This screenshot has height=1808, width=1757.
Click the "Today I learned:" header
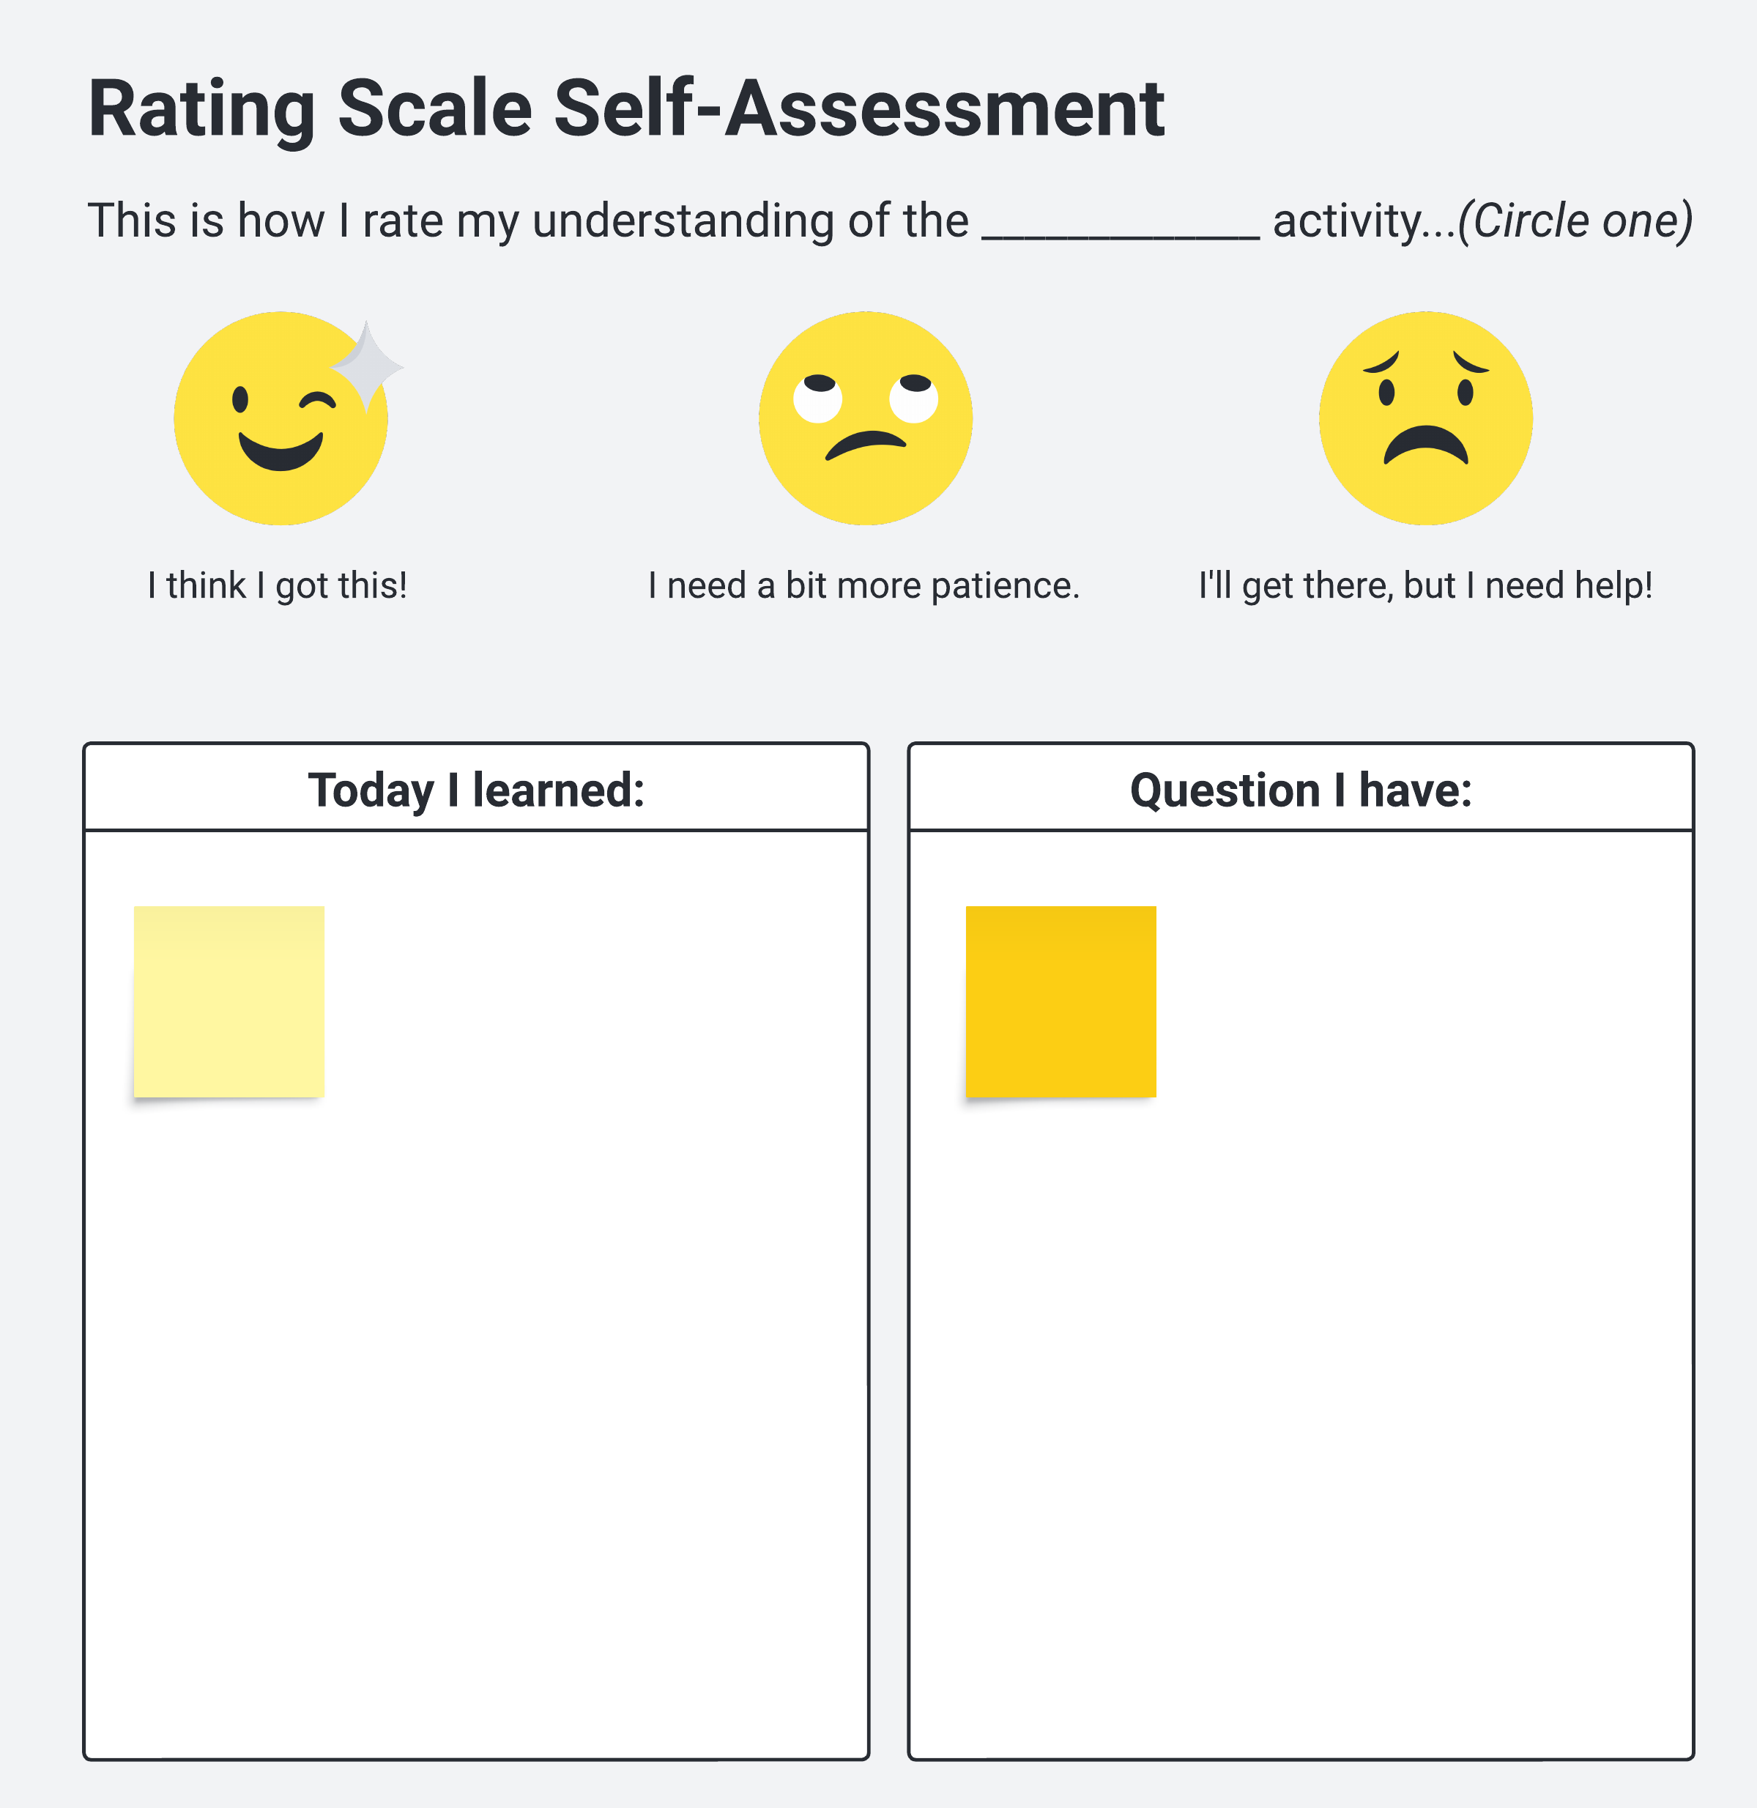pos(476,790)
